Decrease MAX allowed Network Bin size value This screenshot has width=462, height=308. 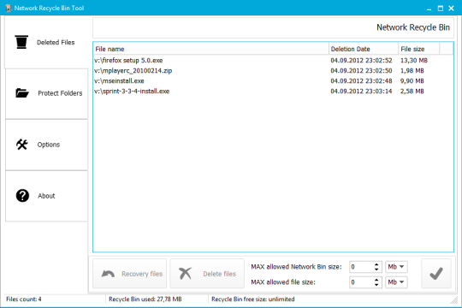point(376,269)
